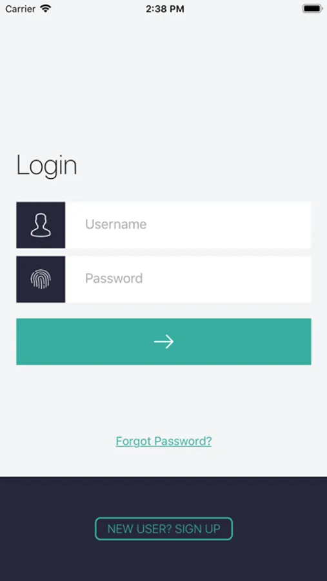Tap the dark square behind the user icon
This screenshot has width=327, height=581.
(41, 225)
